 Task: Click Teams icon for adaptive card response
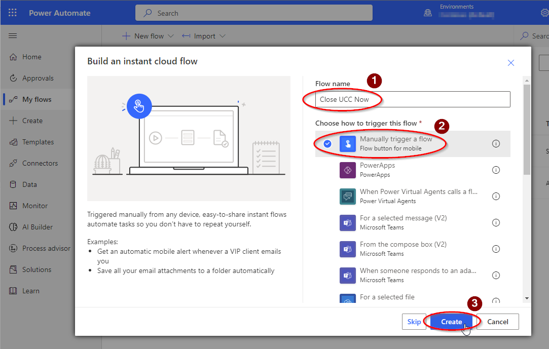(x=348, y=276)
